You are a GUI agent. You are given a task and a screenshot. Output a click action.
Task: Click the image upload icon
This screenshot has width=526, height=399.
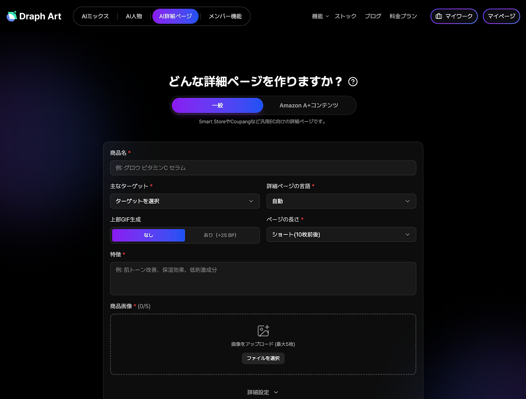[x=263, y=331]
